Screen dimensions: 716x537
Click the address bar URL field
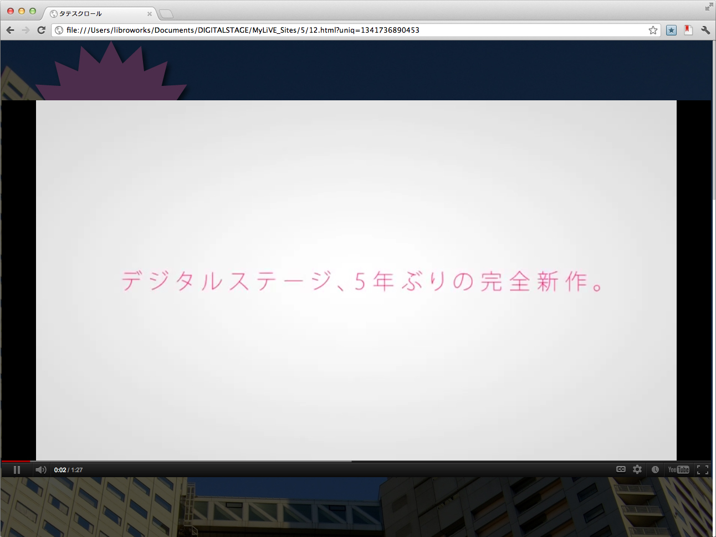tap(355, 30)
